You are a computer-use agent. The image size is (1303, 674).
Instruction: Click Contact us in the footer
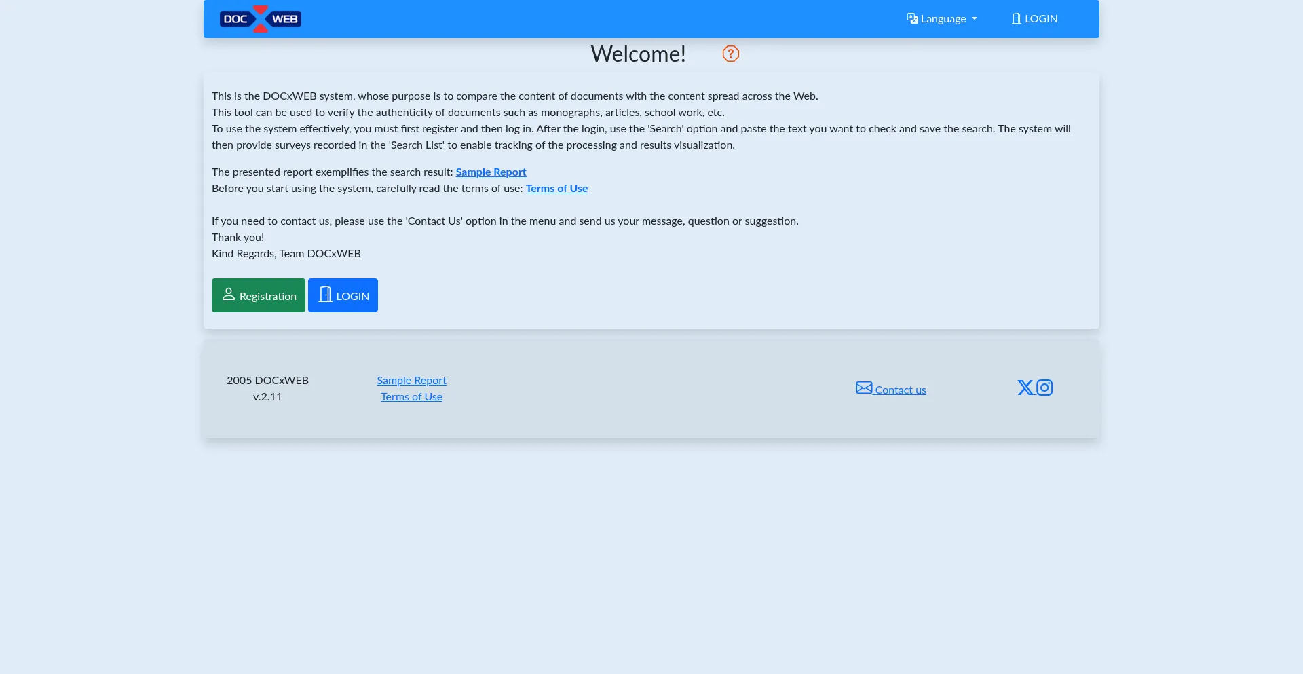(x=900, y=390)
